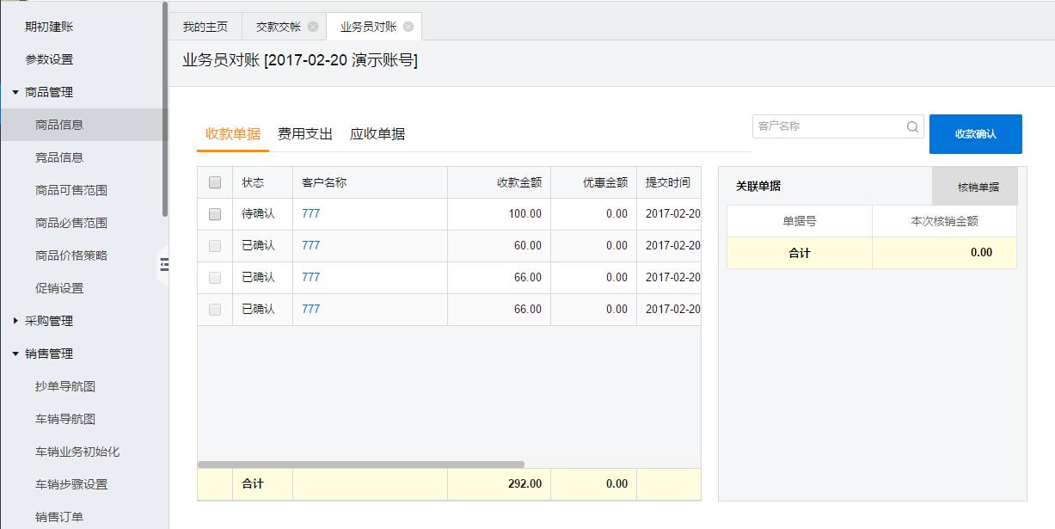
Task: Collapse the 商品管理 menu section
Action: (x=15, y=92)
